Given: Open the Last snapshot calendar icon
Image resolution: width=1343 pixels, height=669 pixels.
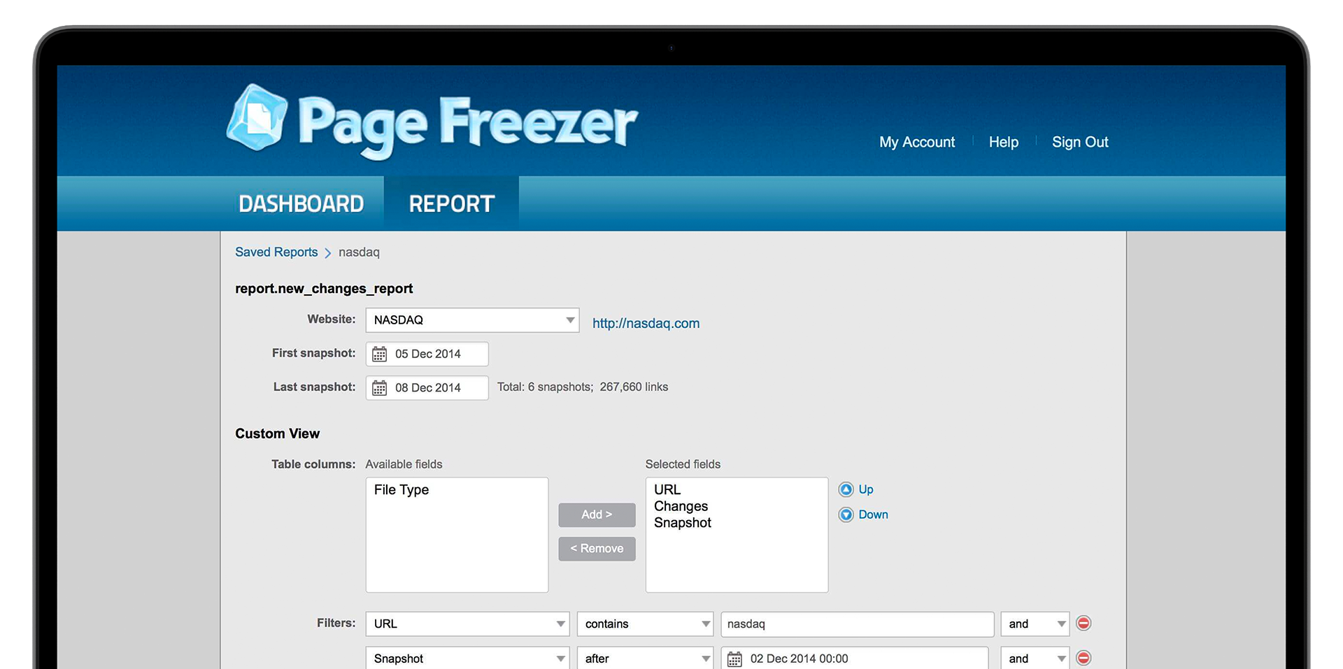Looking at the screenshot, I should click(379, 388).
